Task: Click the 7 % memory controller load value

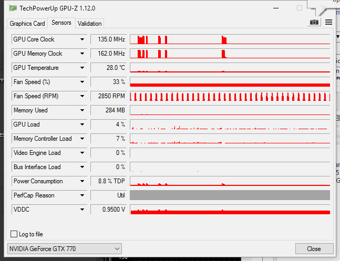Action: click(109, 139)
